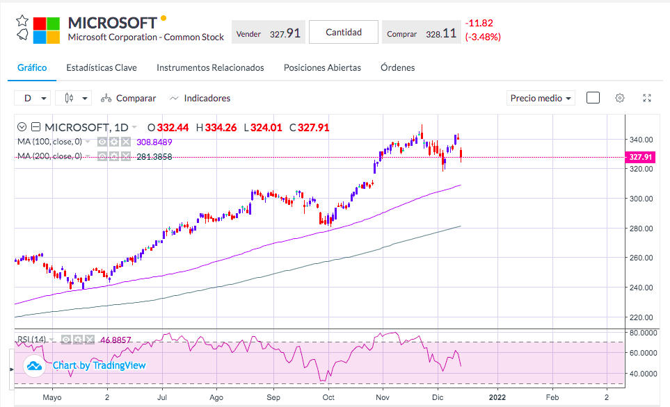Minimize indicator legend via boxed minus icon
This screenshot has height=407, width=670.
point(36,126)
